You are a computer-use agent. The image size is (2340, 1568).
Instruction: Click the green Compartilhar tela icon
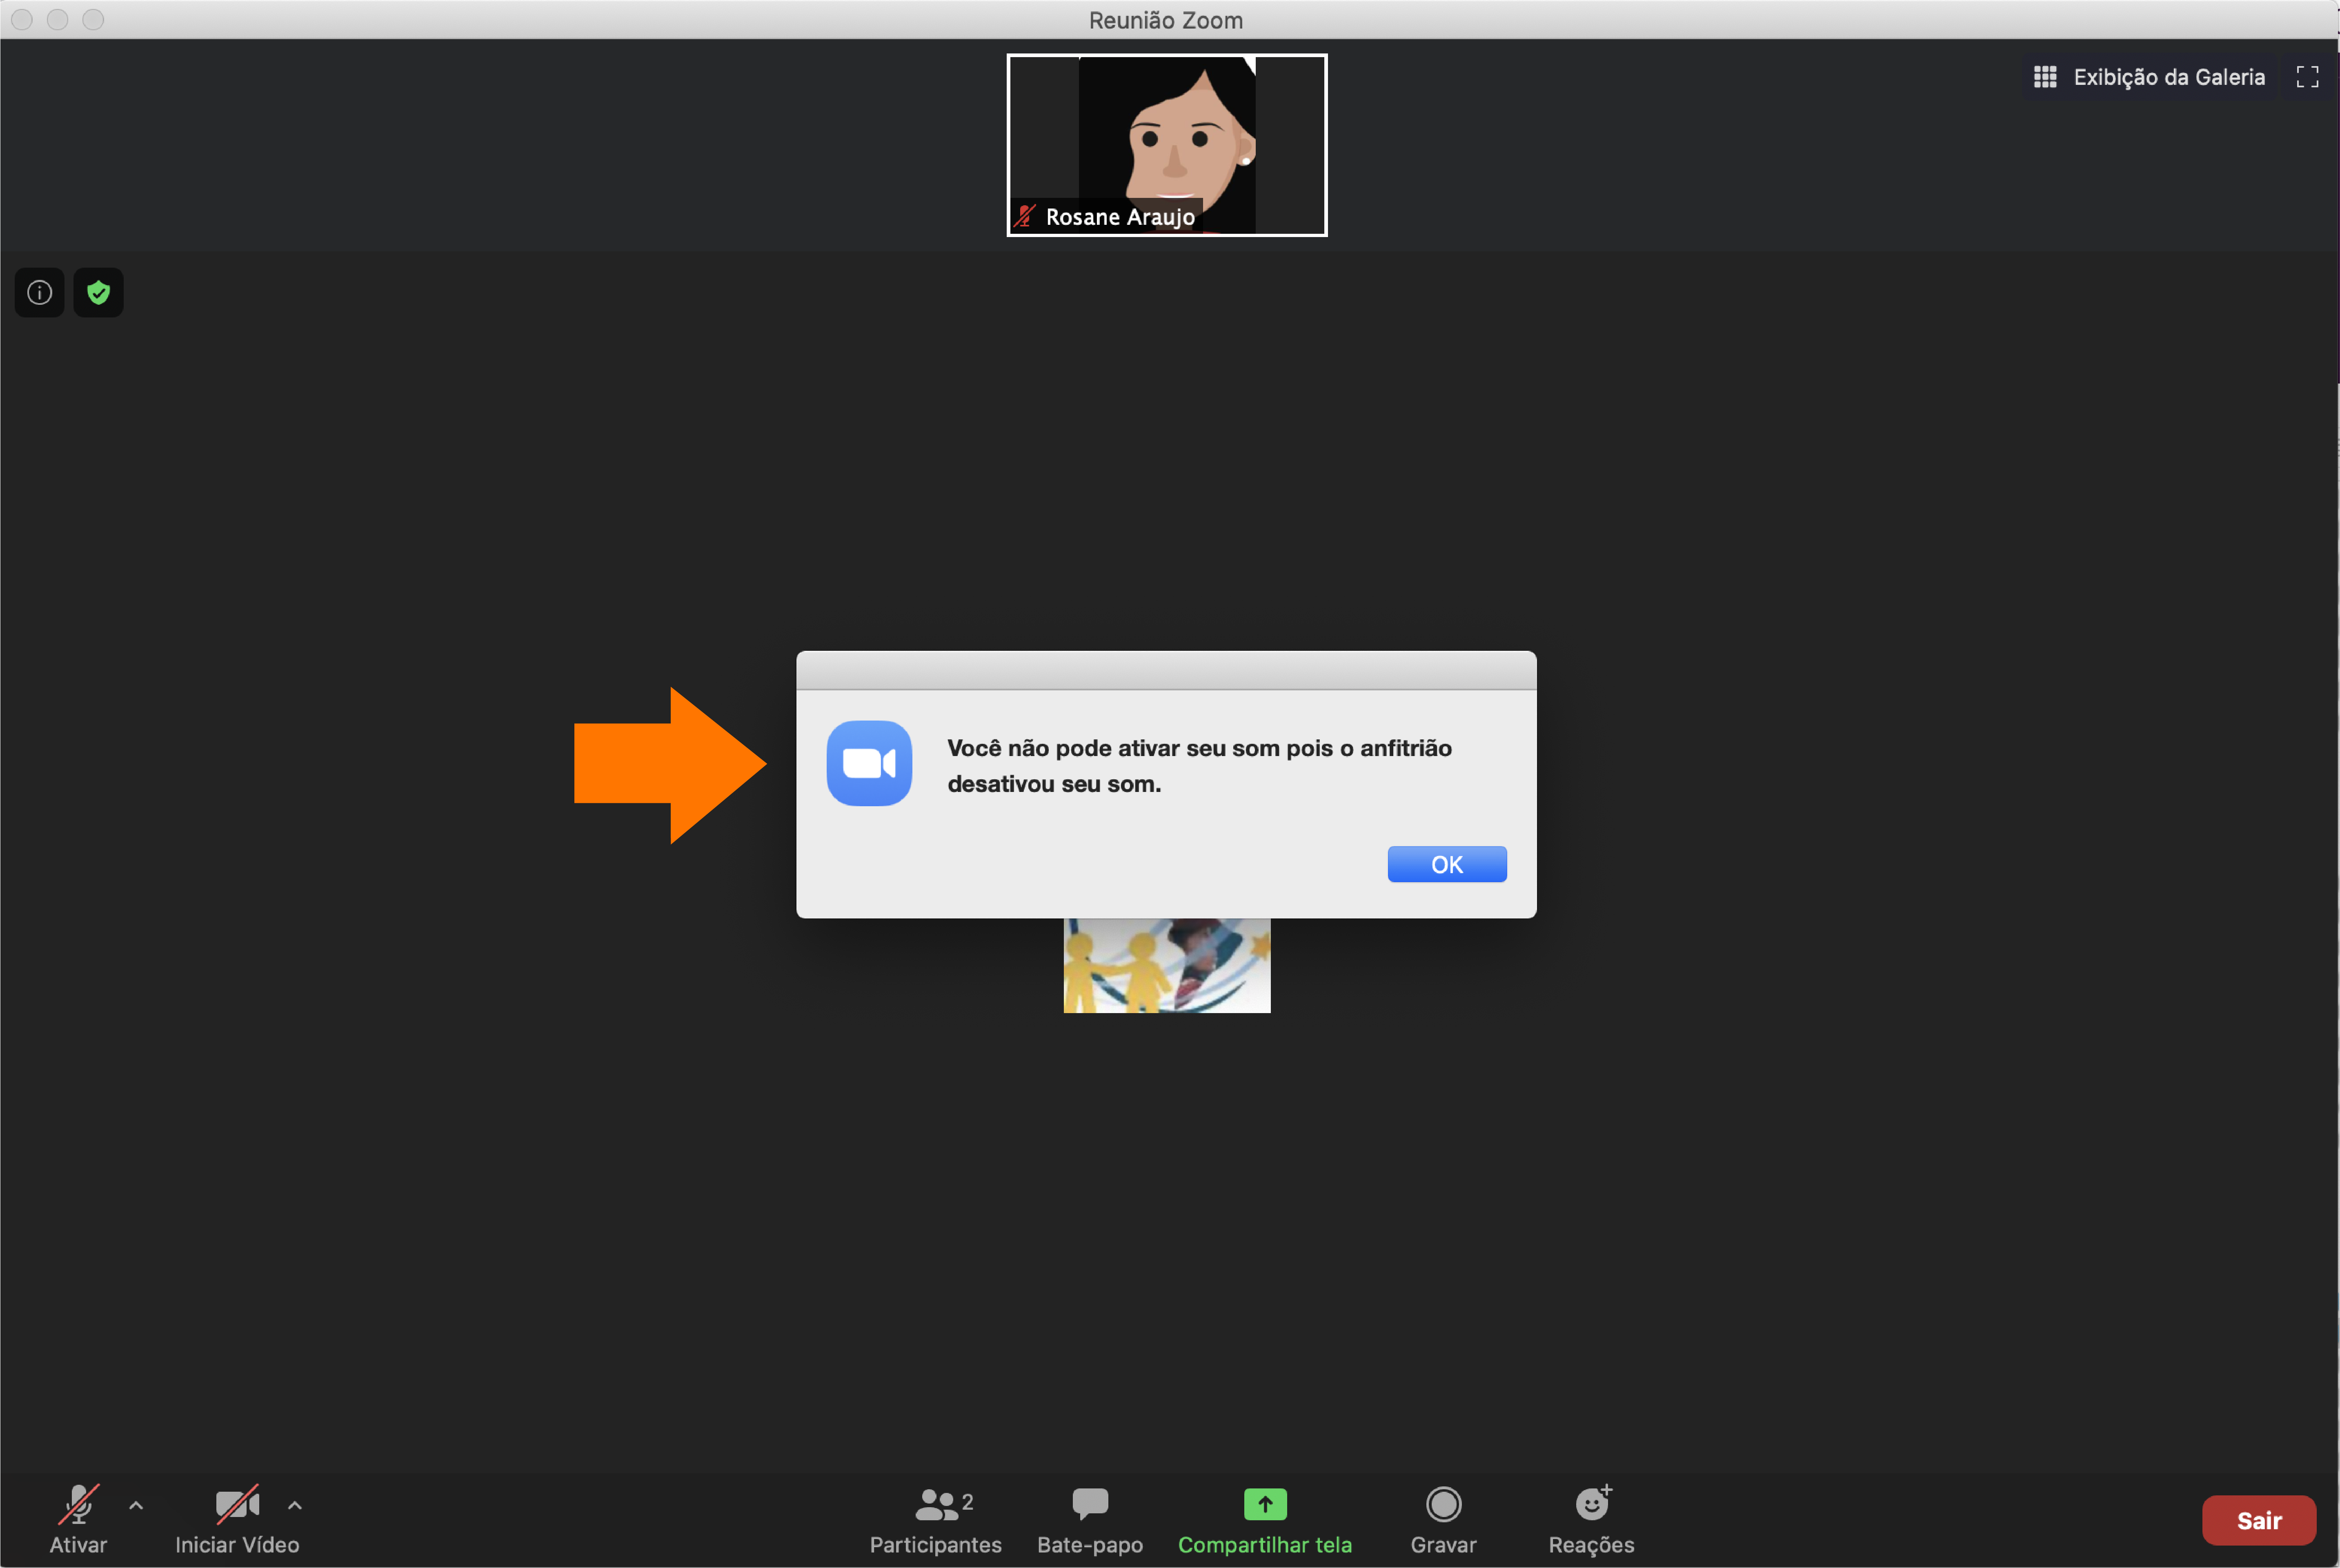(1265, 1503)
